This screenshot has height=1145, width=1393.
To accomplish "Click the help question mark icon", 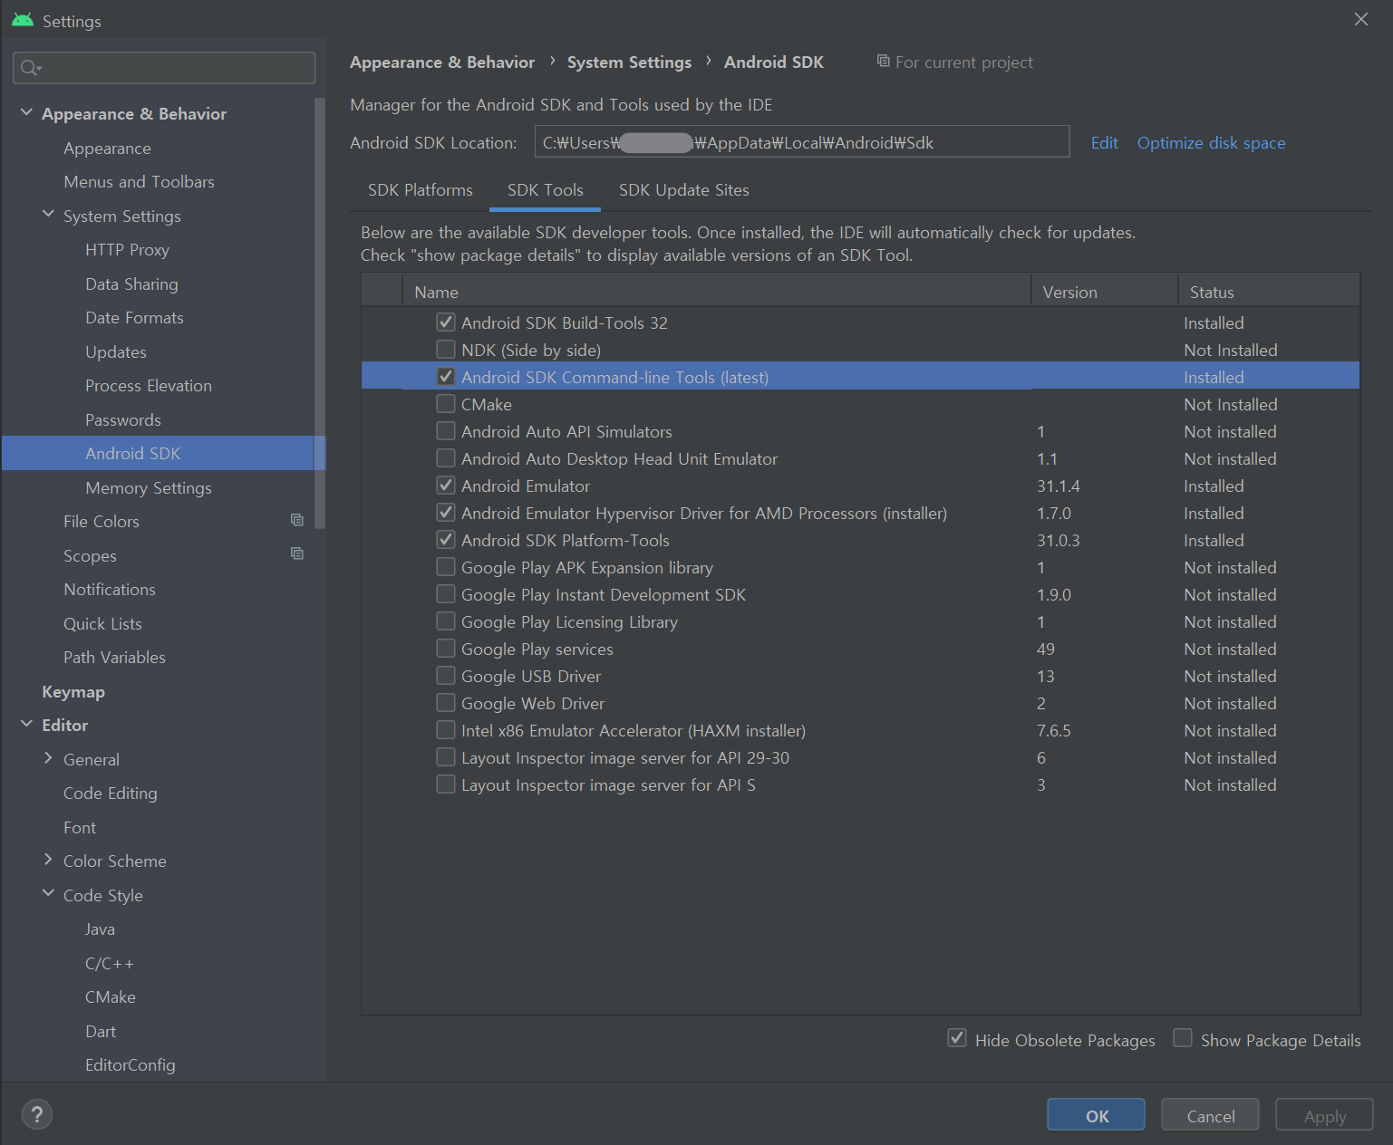I will coord(36,1114).
